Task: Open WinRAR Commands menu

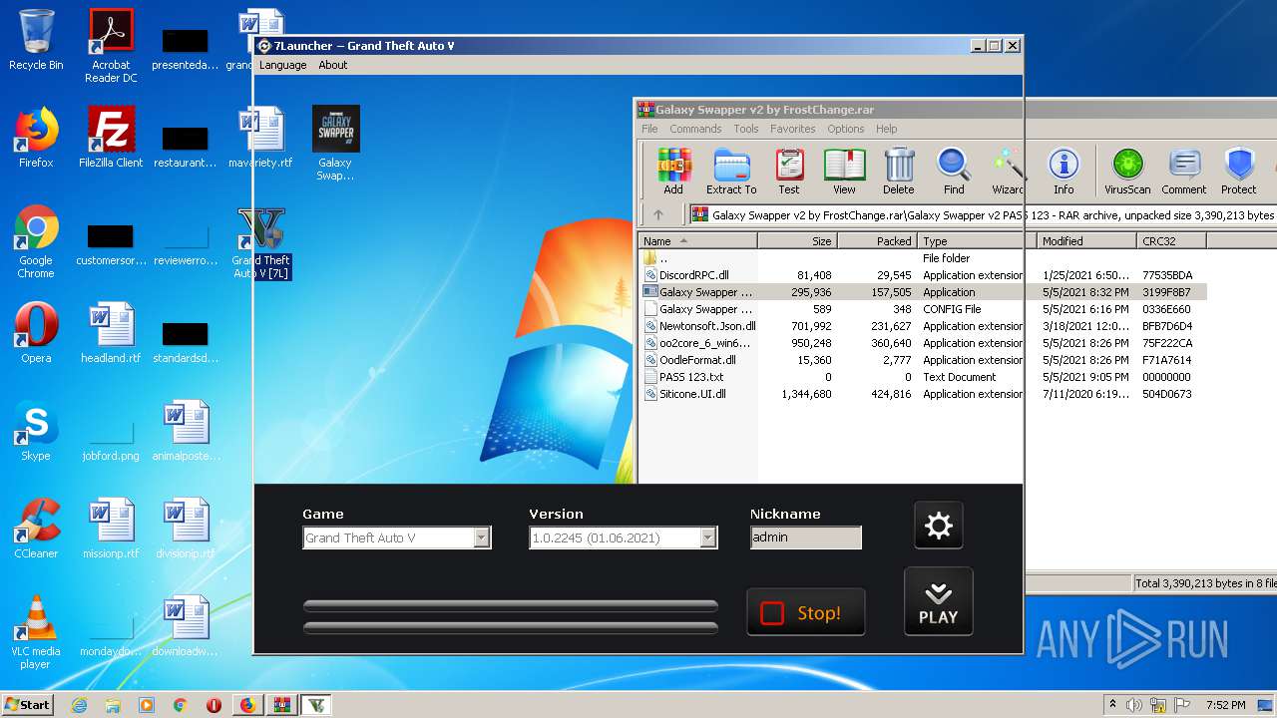Action: [x=695, y=129]
